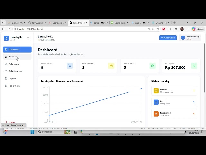Open Laporan in the sidebar
Viewport: 206px width, 155px height.
coord(17,78)
